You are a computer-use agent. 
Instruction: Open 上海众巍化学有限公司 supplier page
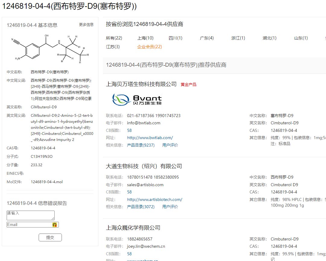(x=133, y=228)
